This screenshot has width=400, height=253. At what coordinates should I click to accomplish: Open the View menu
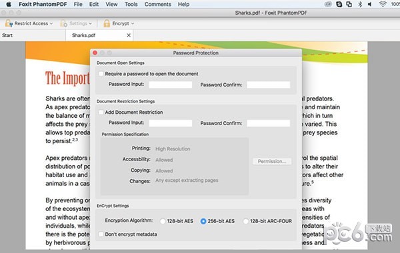tap(111, 5)
